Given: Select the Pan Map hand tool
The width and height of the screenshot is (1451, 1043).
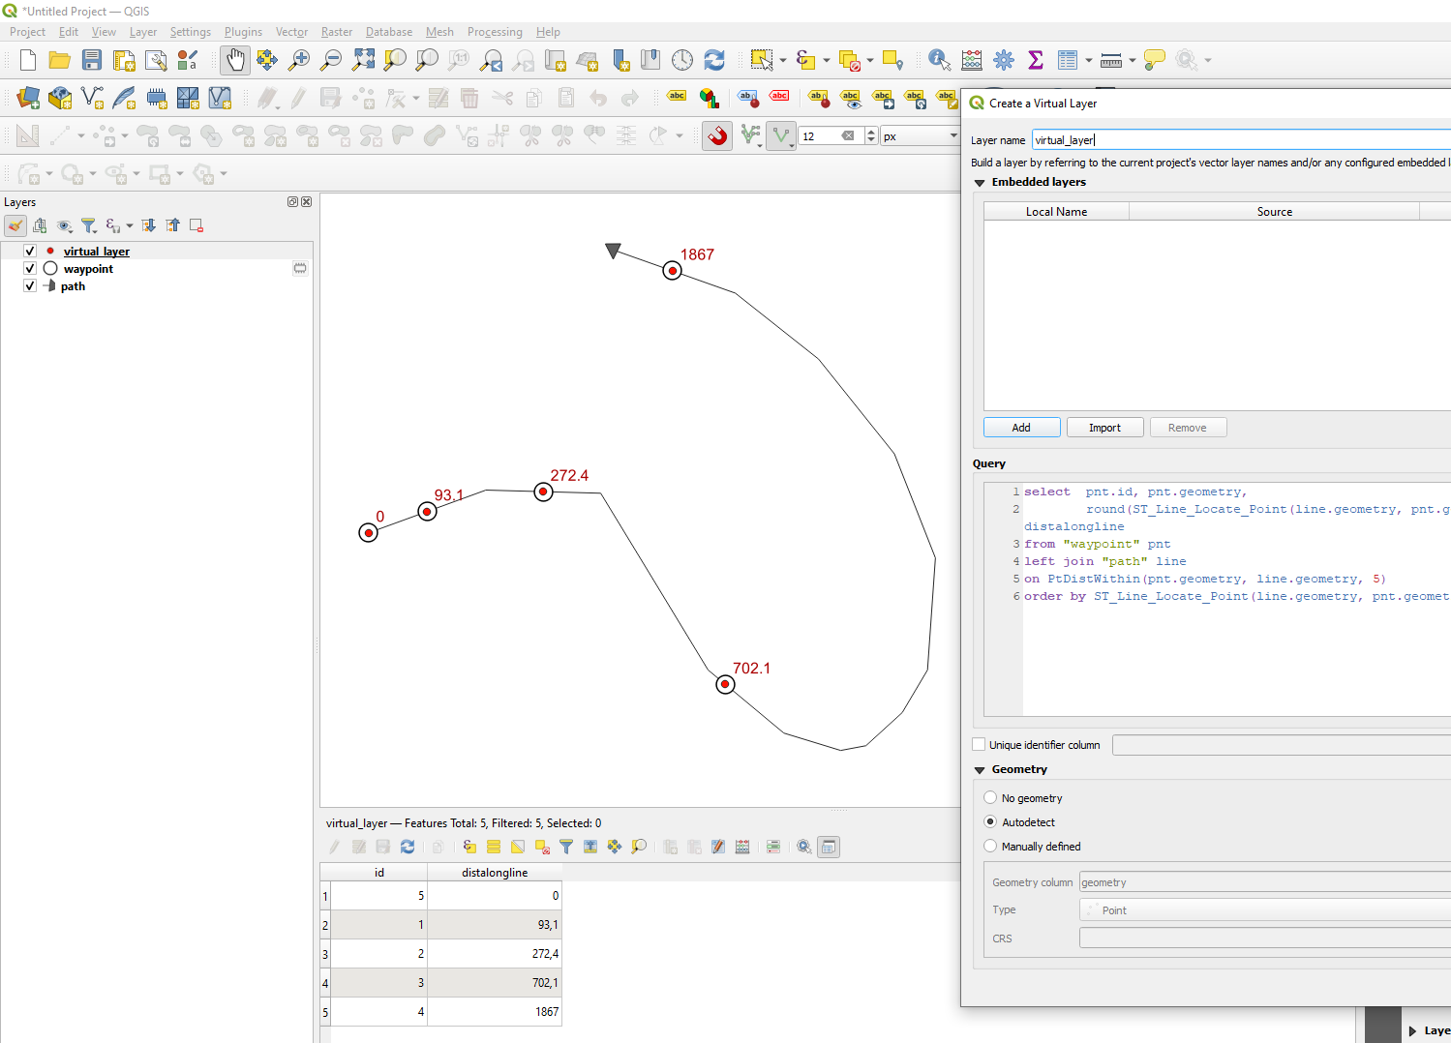Looking at the screenshot, I should click(235, 60).
